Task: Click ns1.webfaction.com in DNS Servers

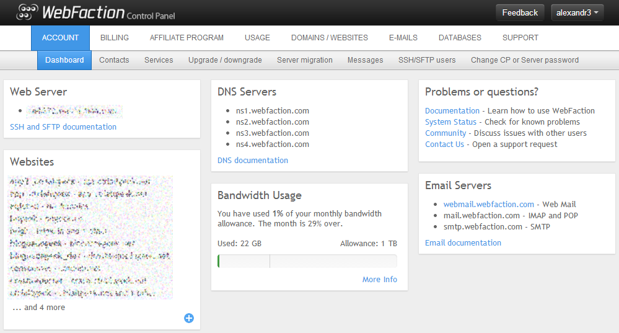Action: tap(273, 110)
